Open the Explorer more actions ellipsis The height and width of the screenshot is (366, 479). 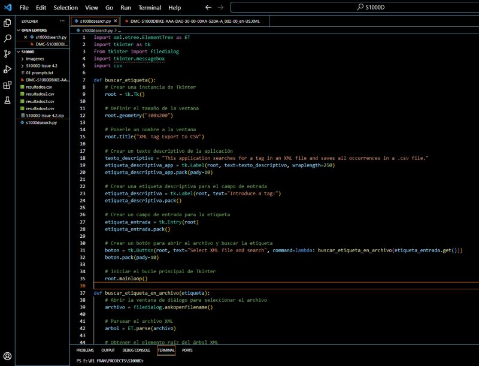pos(61,21)
